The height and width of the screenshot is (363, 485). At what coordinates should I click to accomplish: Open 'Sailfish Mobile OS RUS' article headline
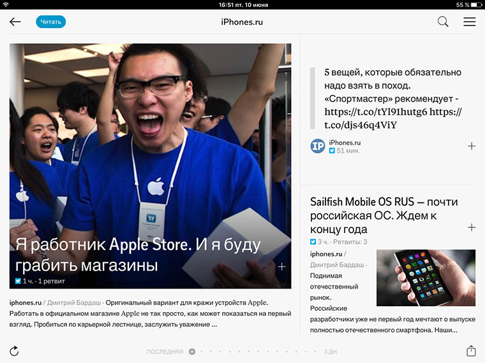coord(384,215)
